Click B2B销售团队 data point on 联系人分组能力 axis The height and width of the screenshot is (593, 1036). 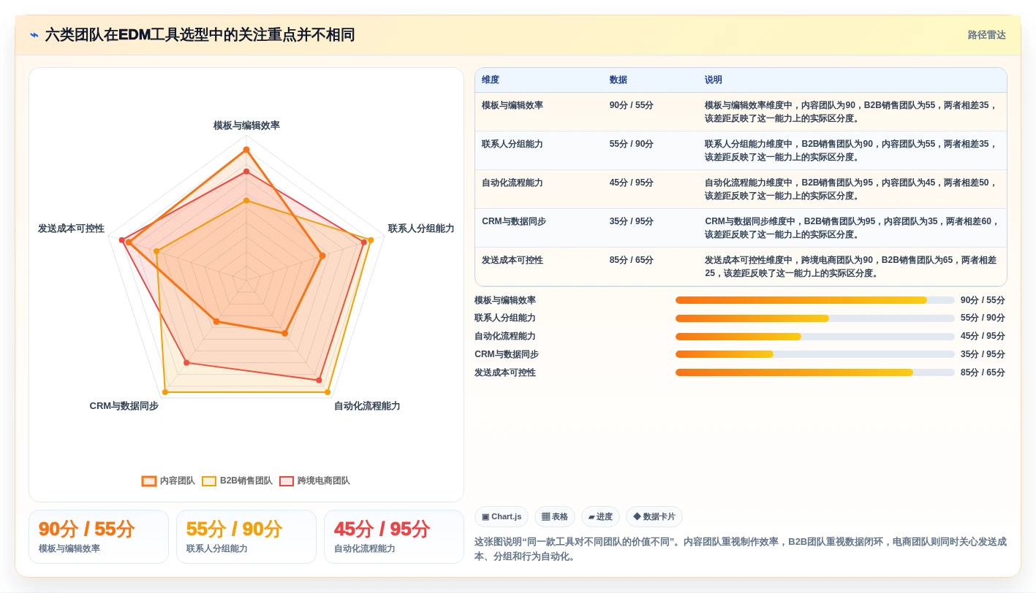pos(371,240)
